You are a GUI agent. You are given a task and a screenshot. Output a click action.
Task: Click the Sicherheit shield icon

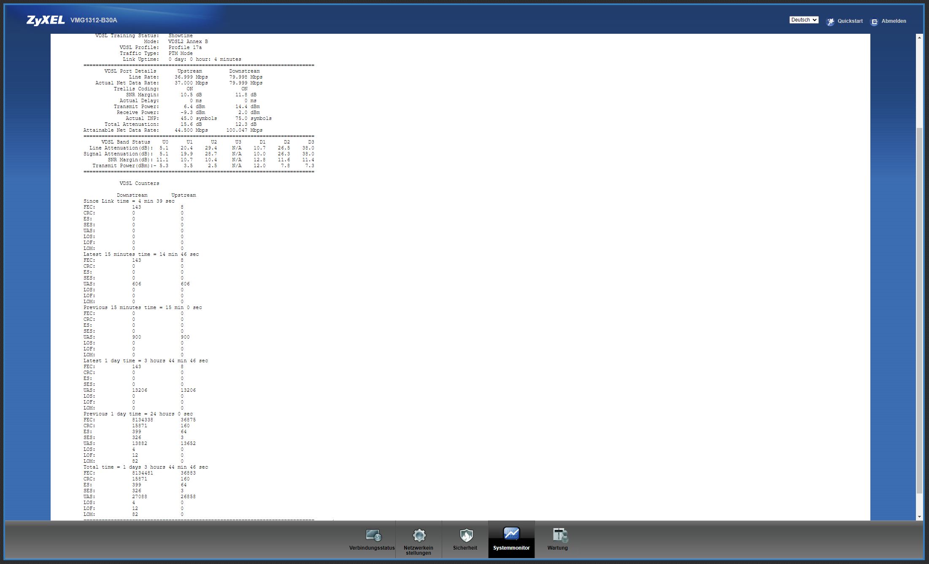[x=466, y=535]
